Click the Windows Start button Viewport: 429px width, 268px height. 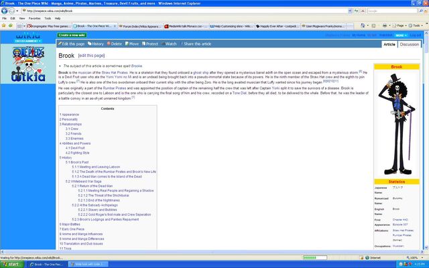click(x=11, y=264)
